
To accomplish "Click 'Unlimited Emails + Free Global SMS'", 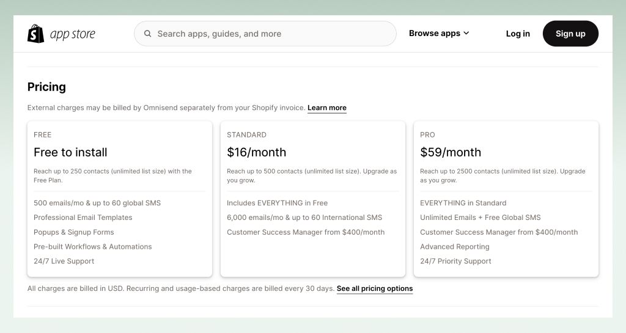I will point(481,218).
